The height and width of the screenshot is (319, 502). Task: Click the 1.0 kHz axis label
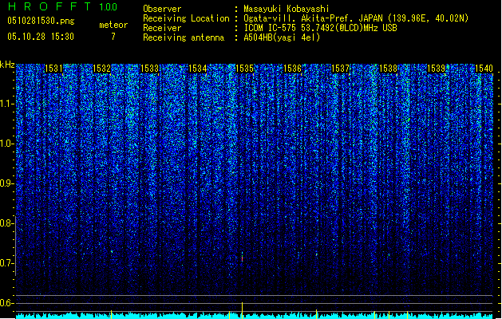(7, 144)
